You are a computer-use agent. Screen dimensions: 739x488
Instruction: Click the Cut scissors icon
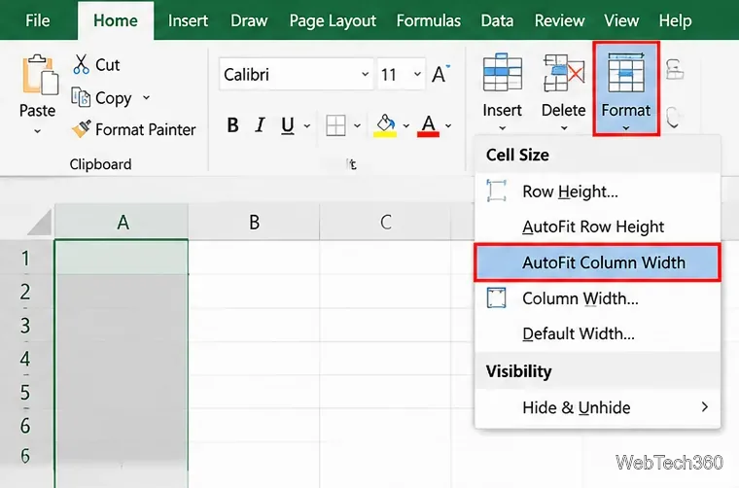pyautogui.click(x=81, y=64)
